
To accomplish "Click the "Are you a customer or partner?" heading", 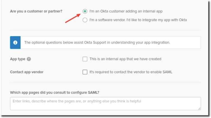I will tap(36, 11).
